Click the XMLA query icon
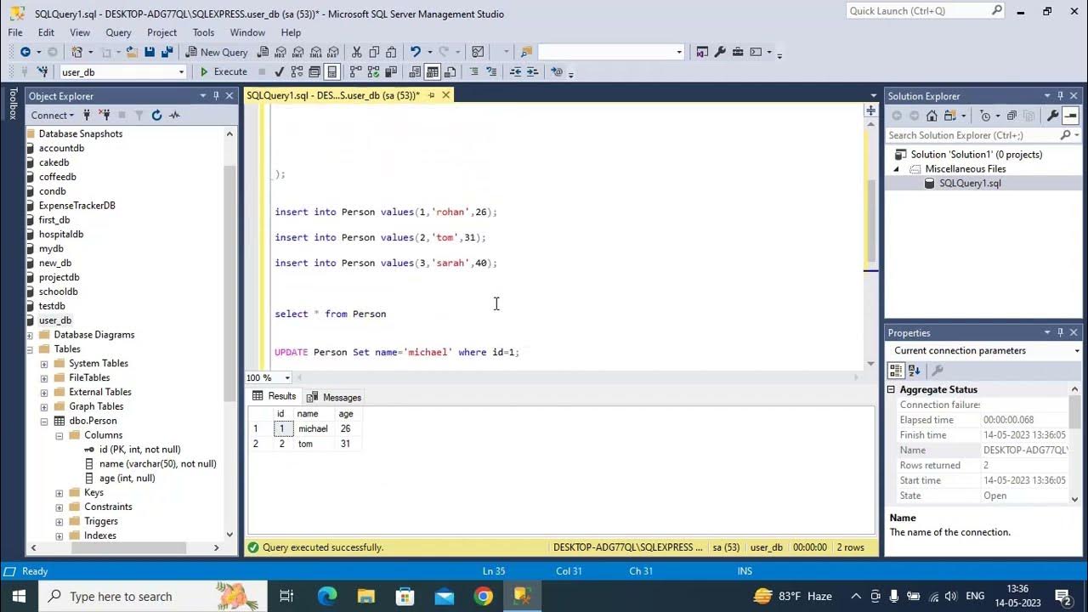Image resolution: width=1088 pixels, height=612 pixels. [316, 52]
